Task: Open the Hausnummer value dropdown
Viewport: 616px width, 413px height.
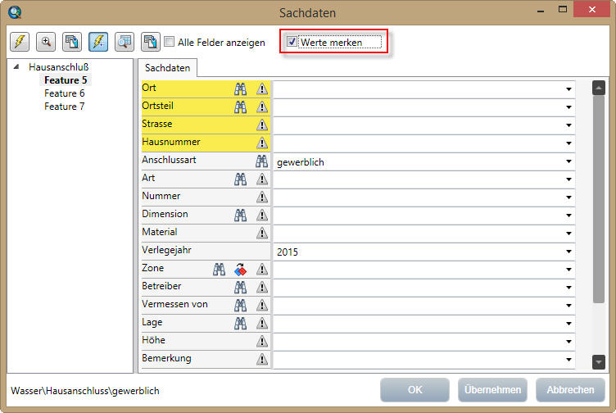Action: click(x=568, y=143)
